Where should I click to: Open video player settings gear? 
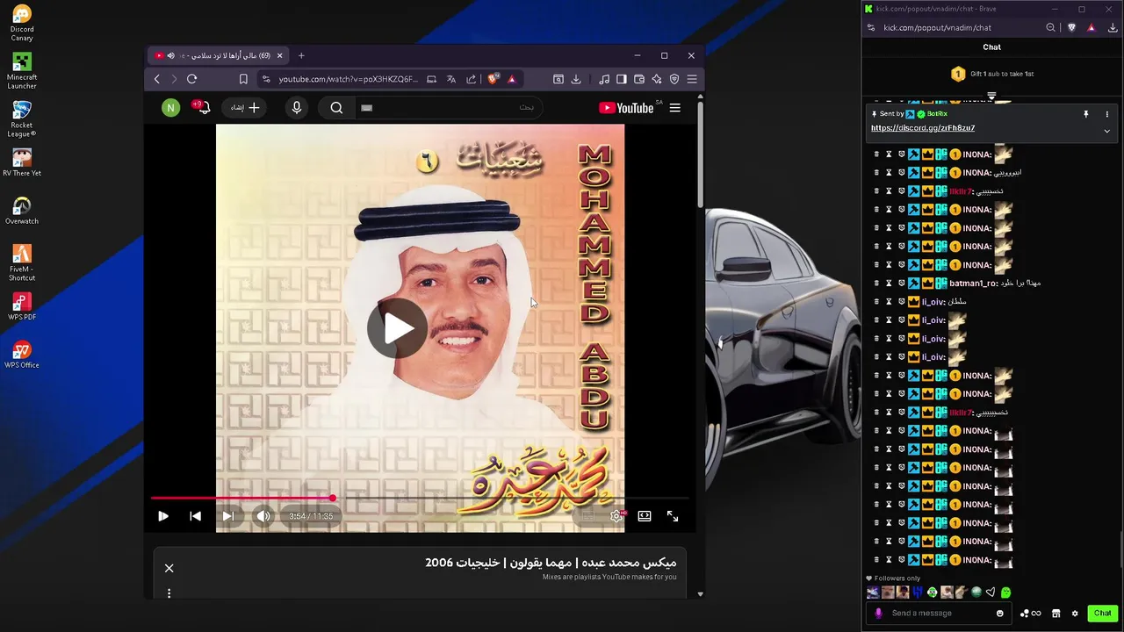(x=617, y=516)
